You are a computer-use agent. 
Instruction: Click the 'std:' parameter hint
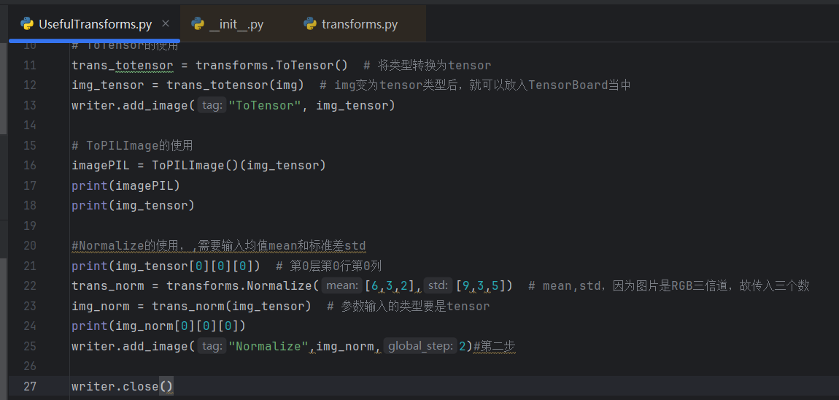click(x=438, y=286)
